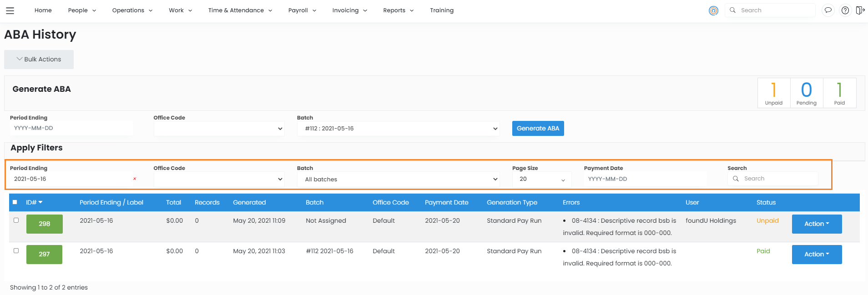The width and height of the screenshot is (868, 295).
Task: Open the Time & Attendance menu
Action: [x=240, y=10]
